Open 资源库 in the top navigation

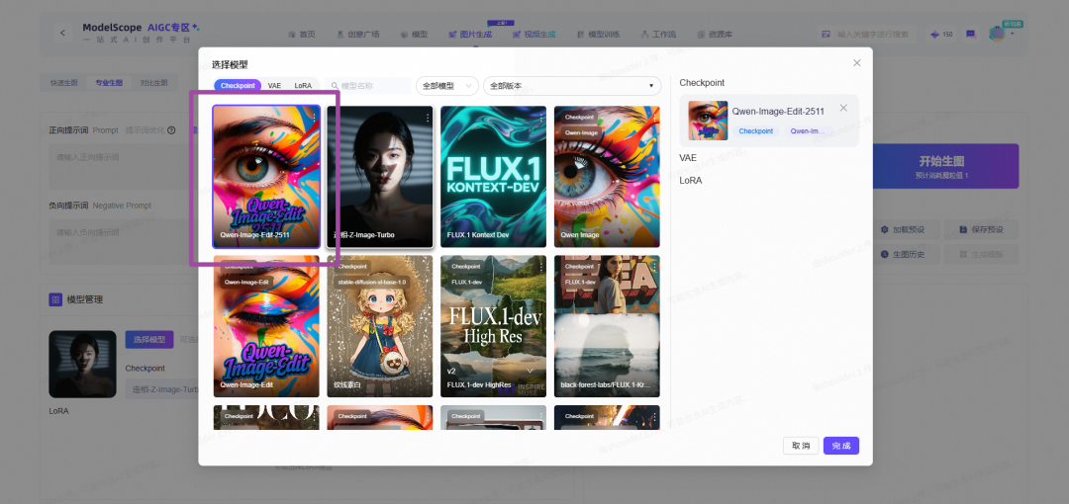click(715, 34)
